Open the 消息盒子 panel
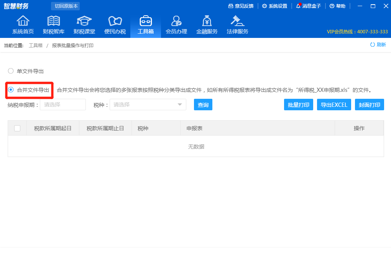The width and height of the screenshot is (391, 260). click(309, 6)
